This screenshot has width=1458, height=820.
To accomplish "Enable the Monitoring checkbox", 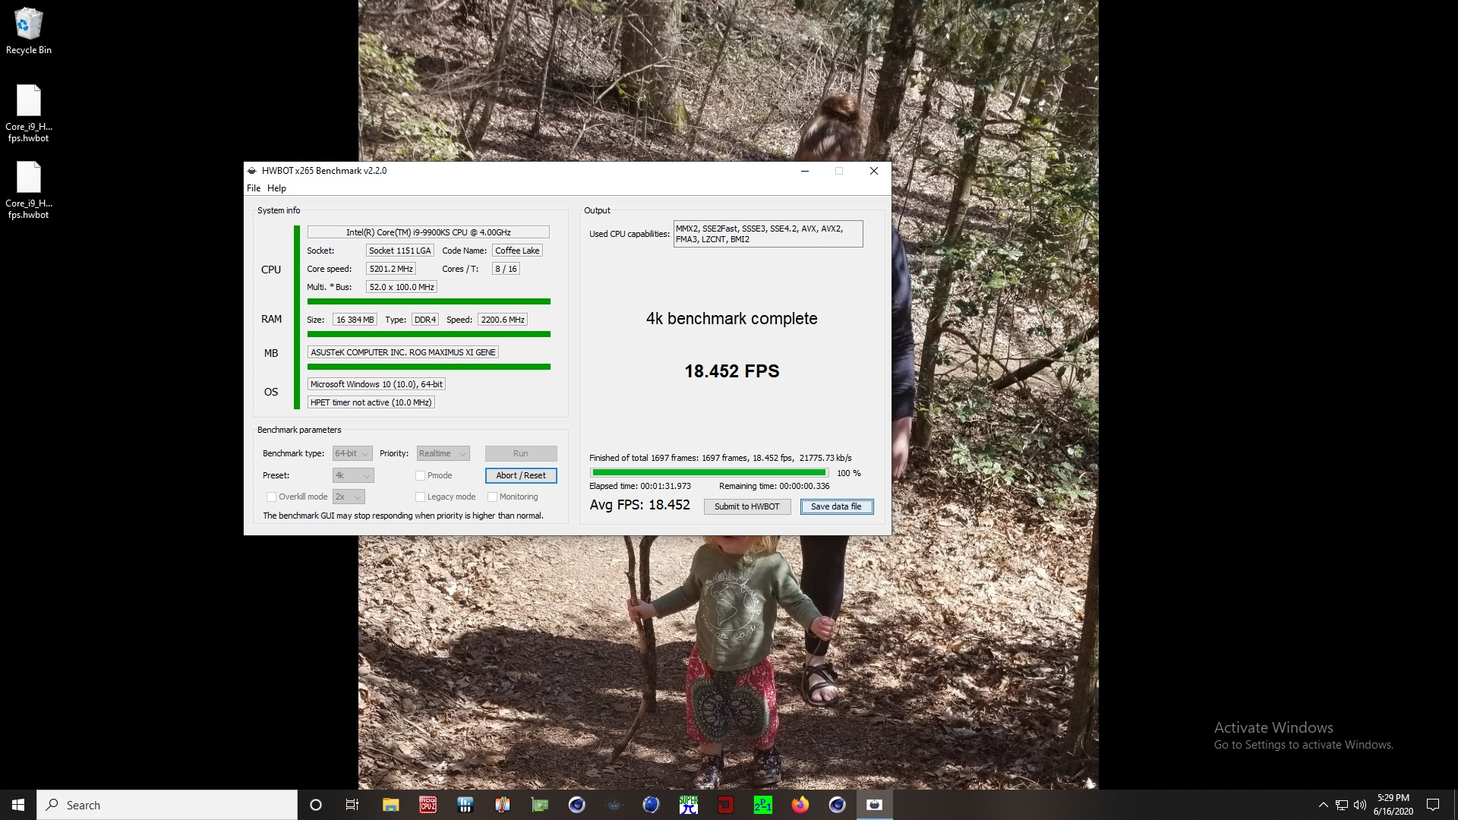I will point(492,497).
